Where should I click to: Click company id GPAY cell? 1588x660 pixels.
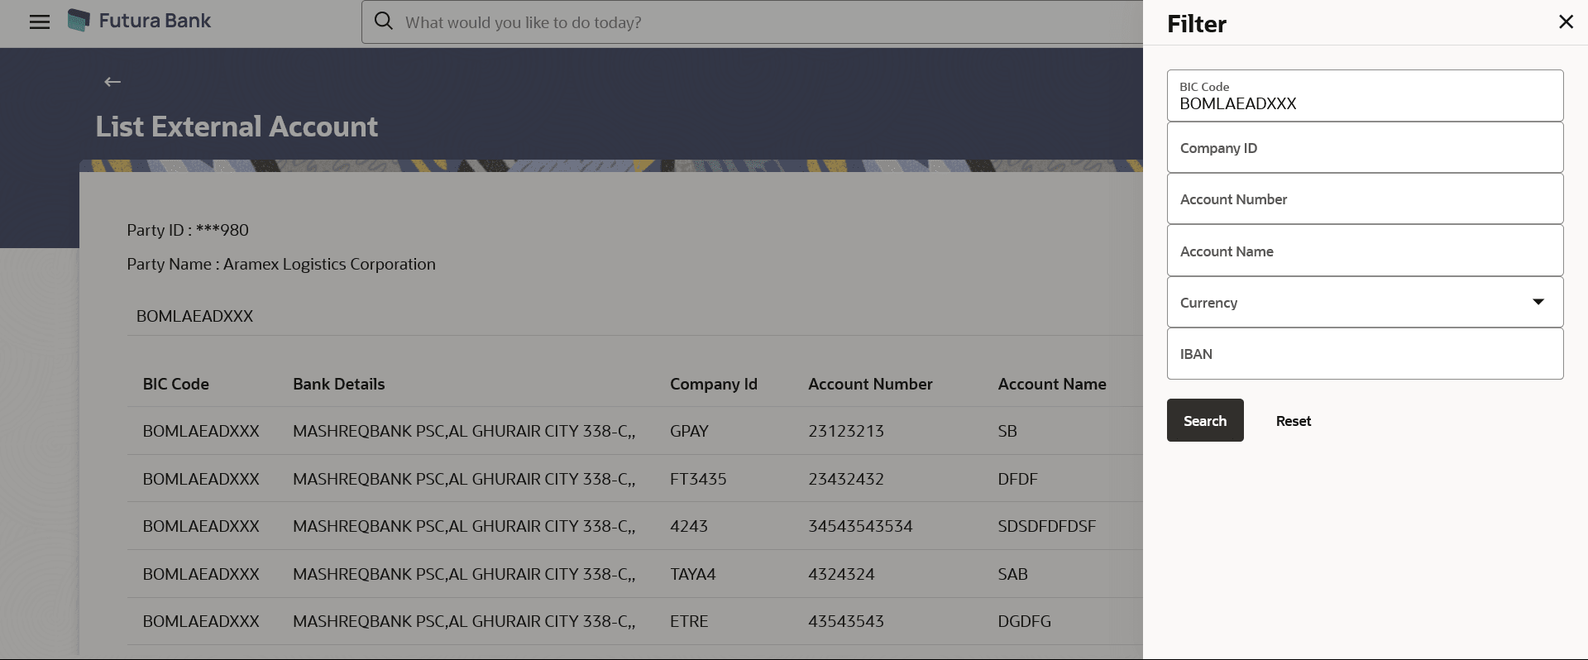click(689, 431)
